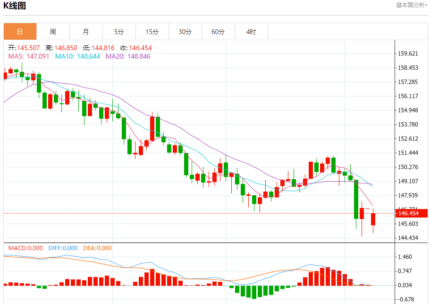This screenshot has width=430, height=304.
Task: Open the 15分 interval tab
Action: pos(152,32)
